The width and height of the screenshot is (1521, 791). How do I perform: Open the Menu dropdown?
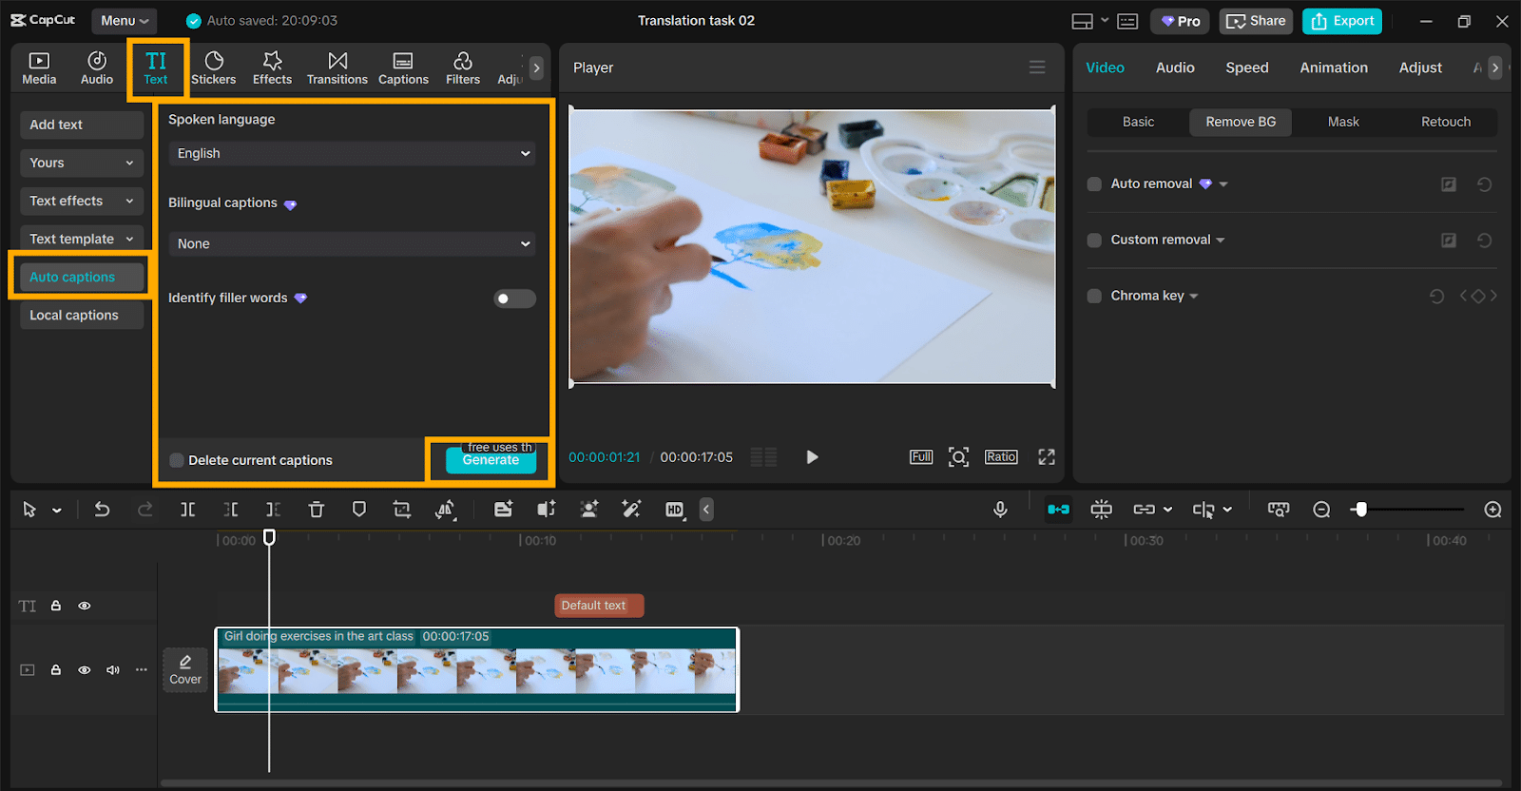pos(125,20)
